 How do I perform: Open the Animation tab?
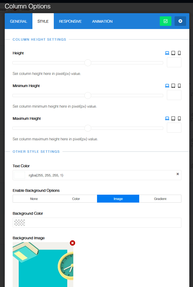pyautogui.click(x=102, y=21)
